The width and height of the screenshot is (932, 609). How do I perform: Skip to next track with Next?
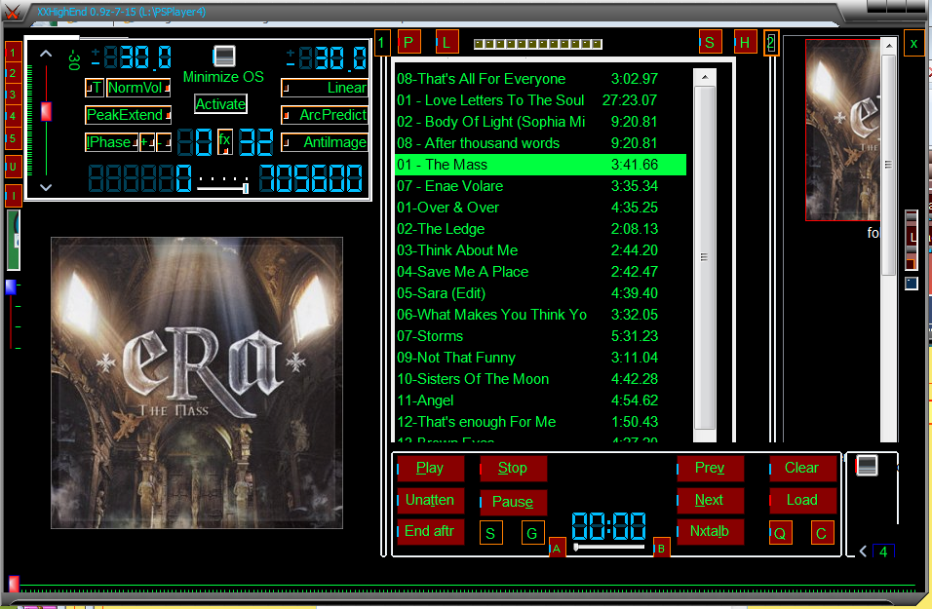tap(711, 500)
